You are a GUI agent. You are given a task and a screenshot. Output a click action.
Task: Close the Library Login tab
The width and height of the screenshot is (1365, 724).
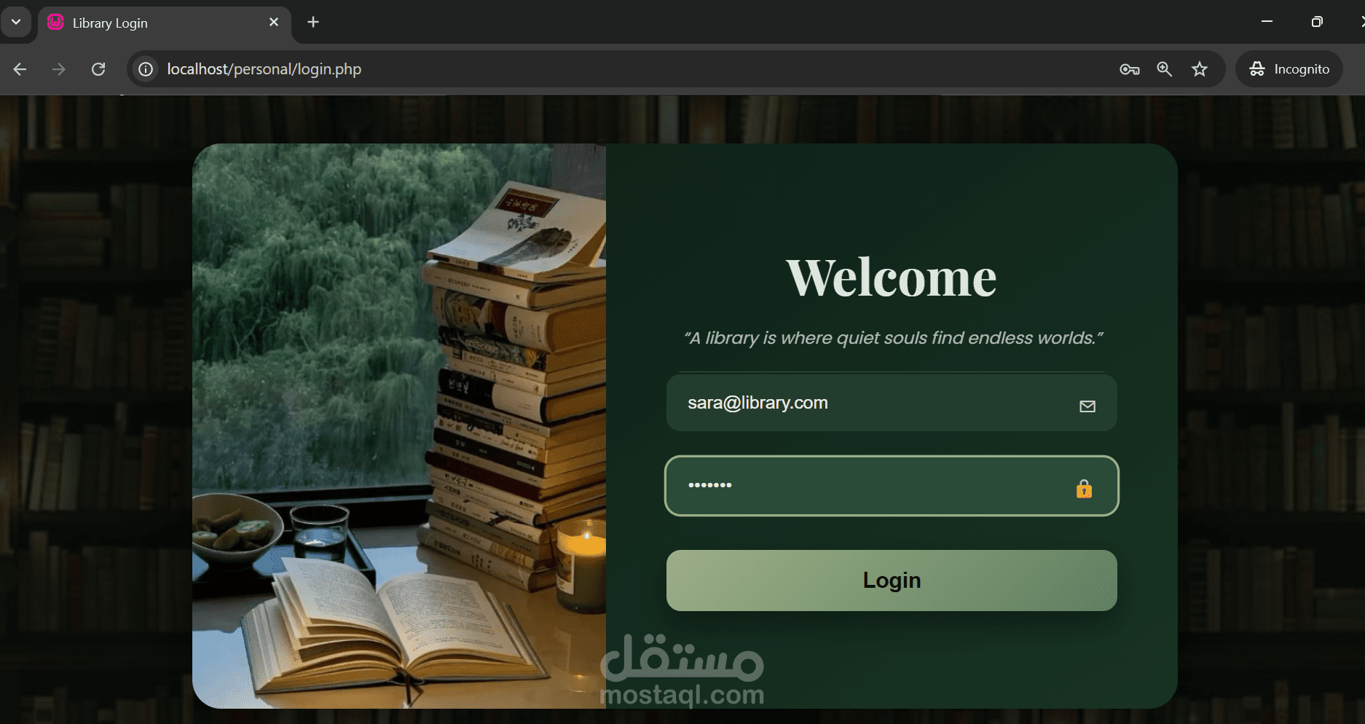pyautogui.click(x=274, y=23)
